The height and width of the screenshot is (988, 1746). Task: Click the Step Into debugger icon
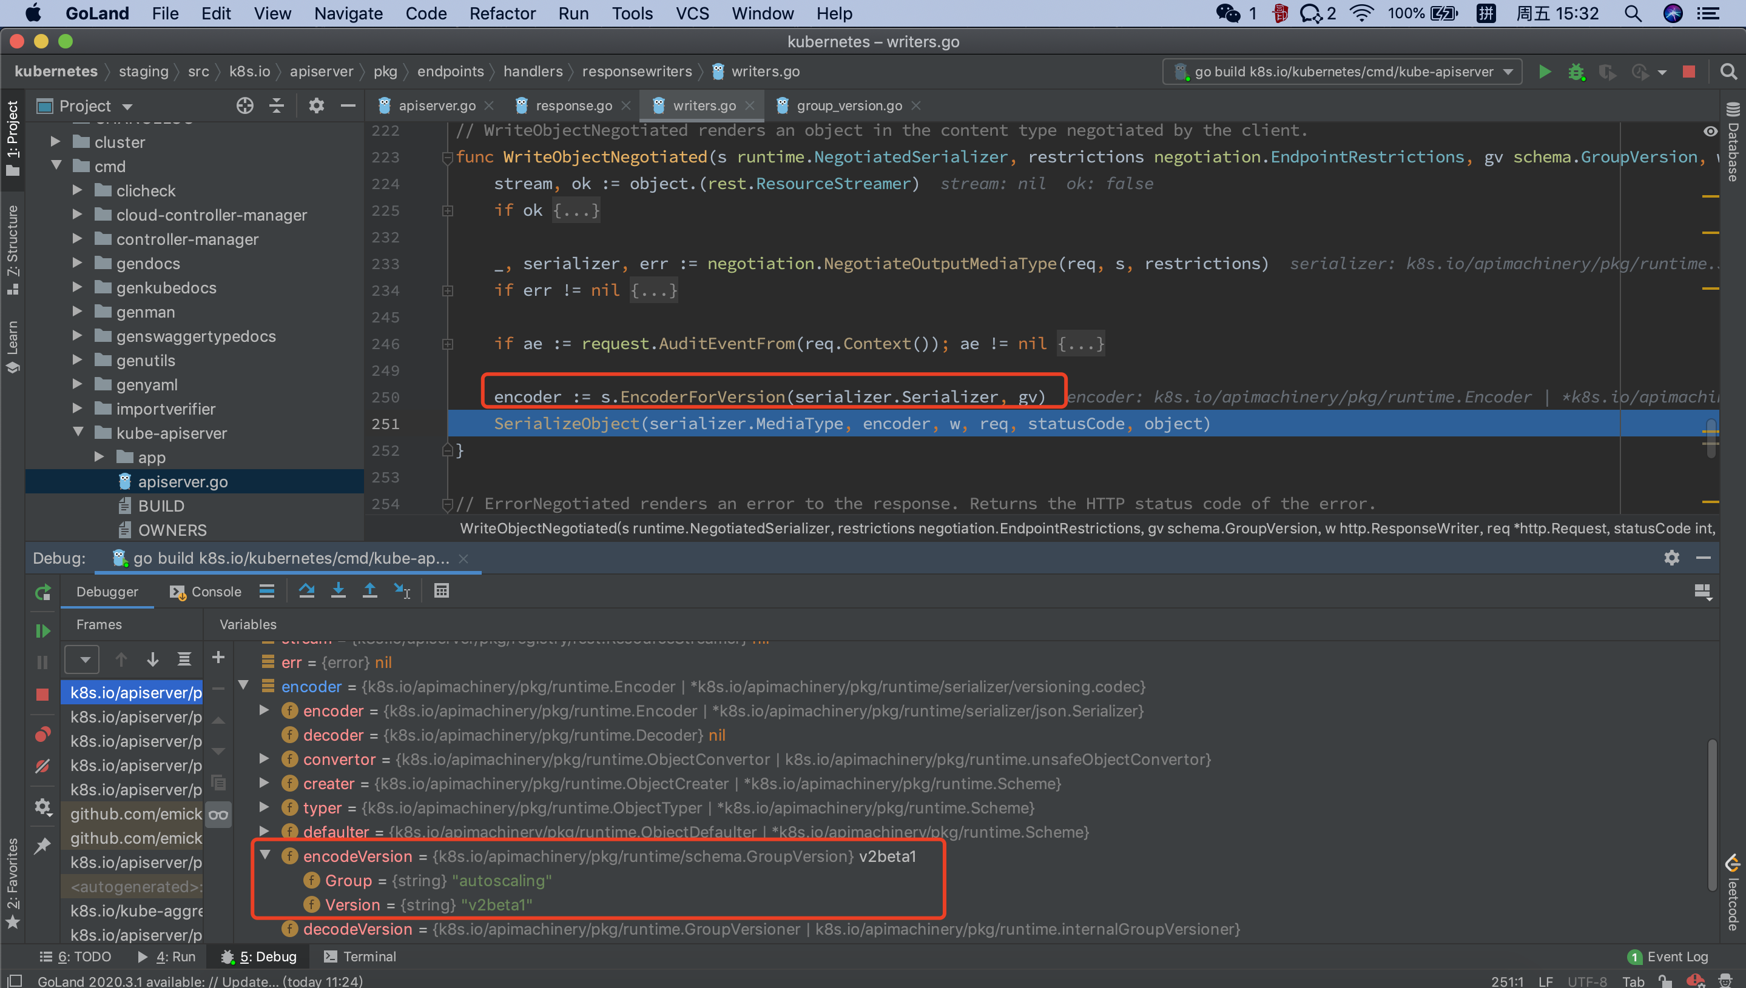[337, 591]
